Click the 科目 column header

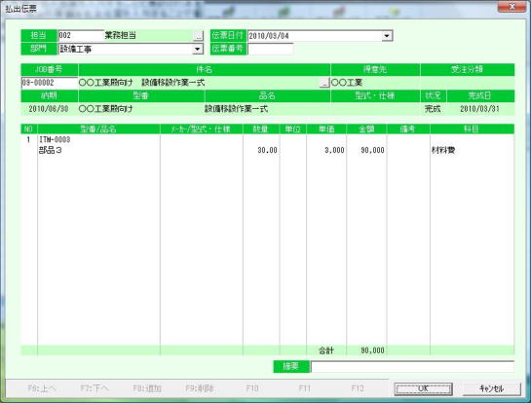point(473,128)
